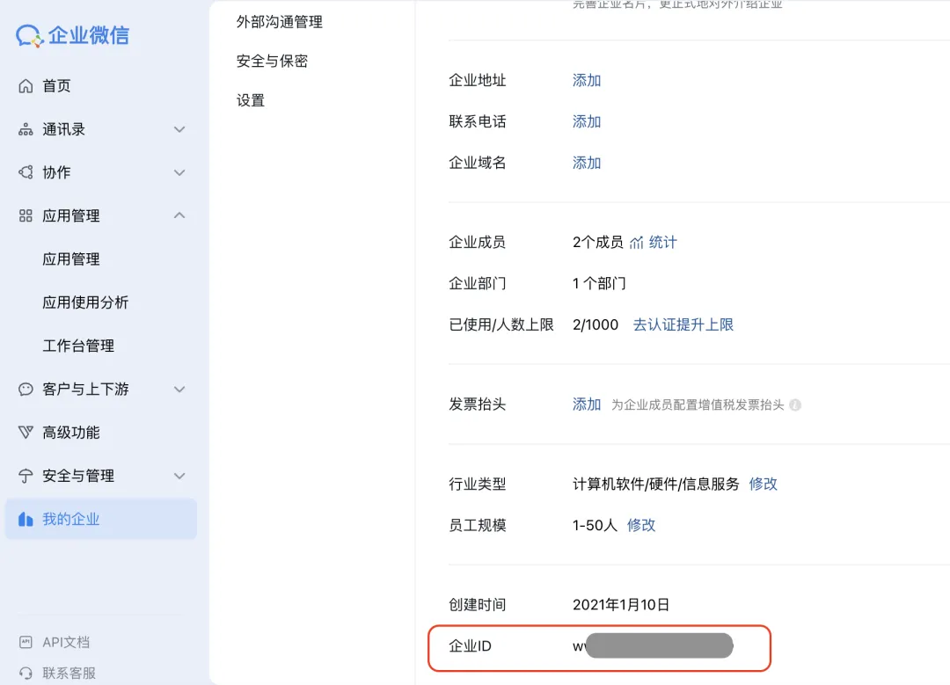Click the 已使用/人数上限 label
The width and height of the screenshot is (950, 685).
click(501, 324)
